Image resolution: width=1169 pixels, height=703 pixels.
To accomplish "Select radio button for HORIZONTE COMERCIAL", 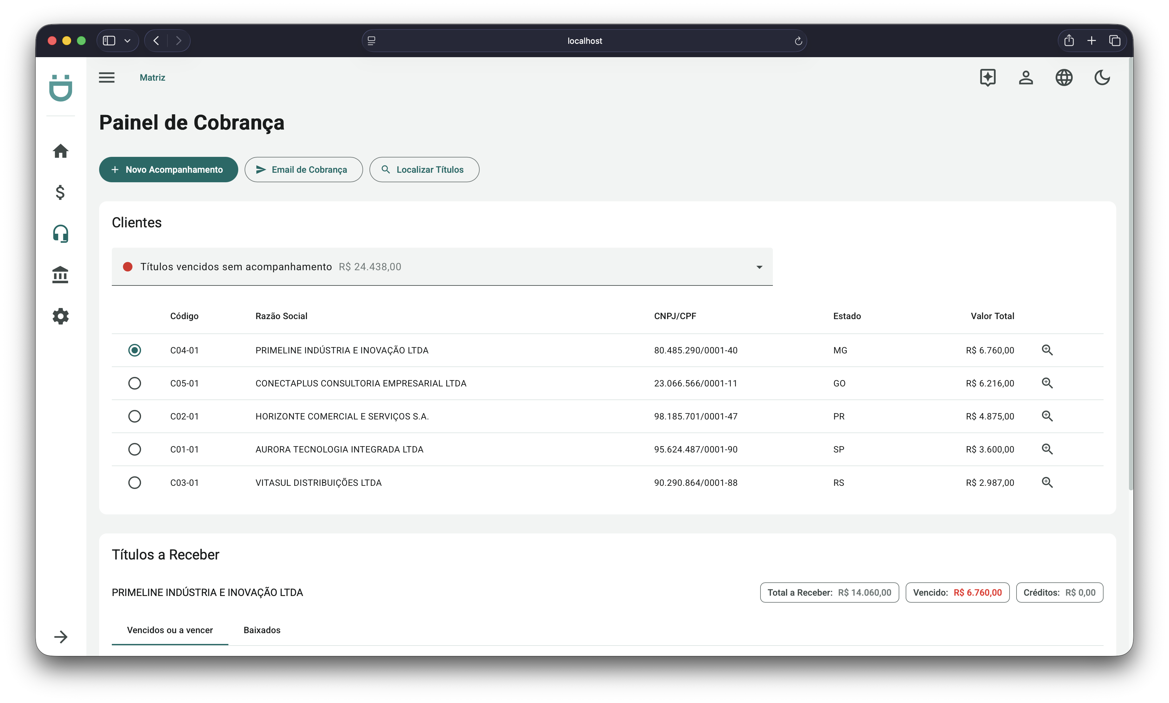I will click(135, 416).
